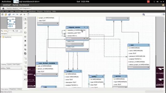Select the 1:1 non-identifying relationship tool

(25, 58)
